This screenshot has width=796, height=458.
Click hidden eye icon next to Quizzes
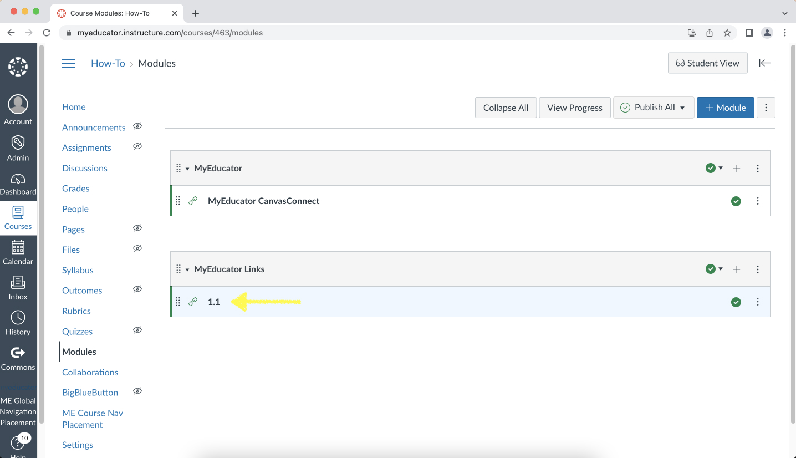137,330
